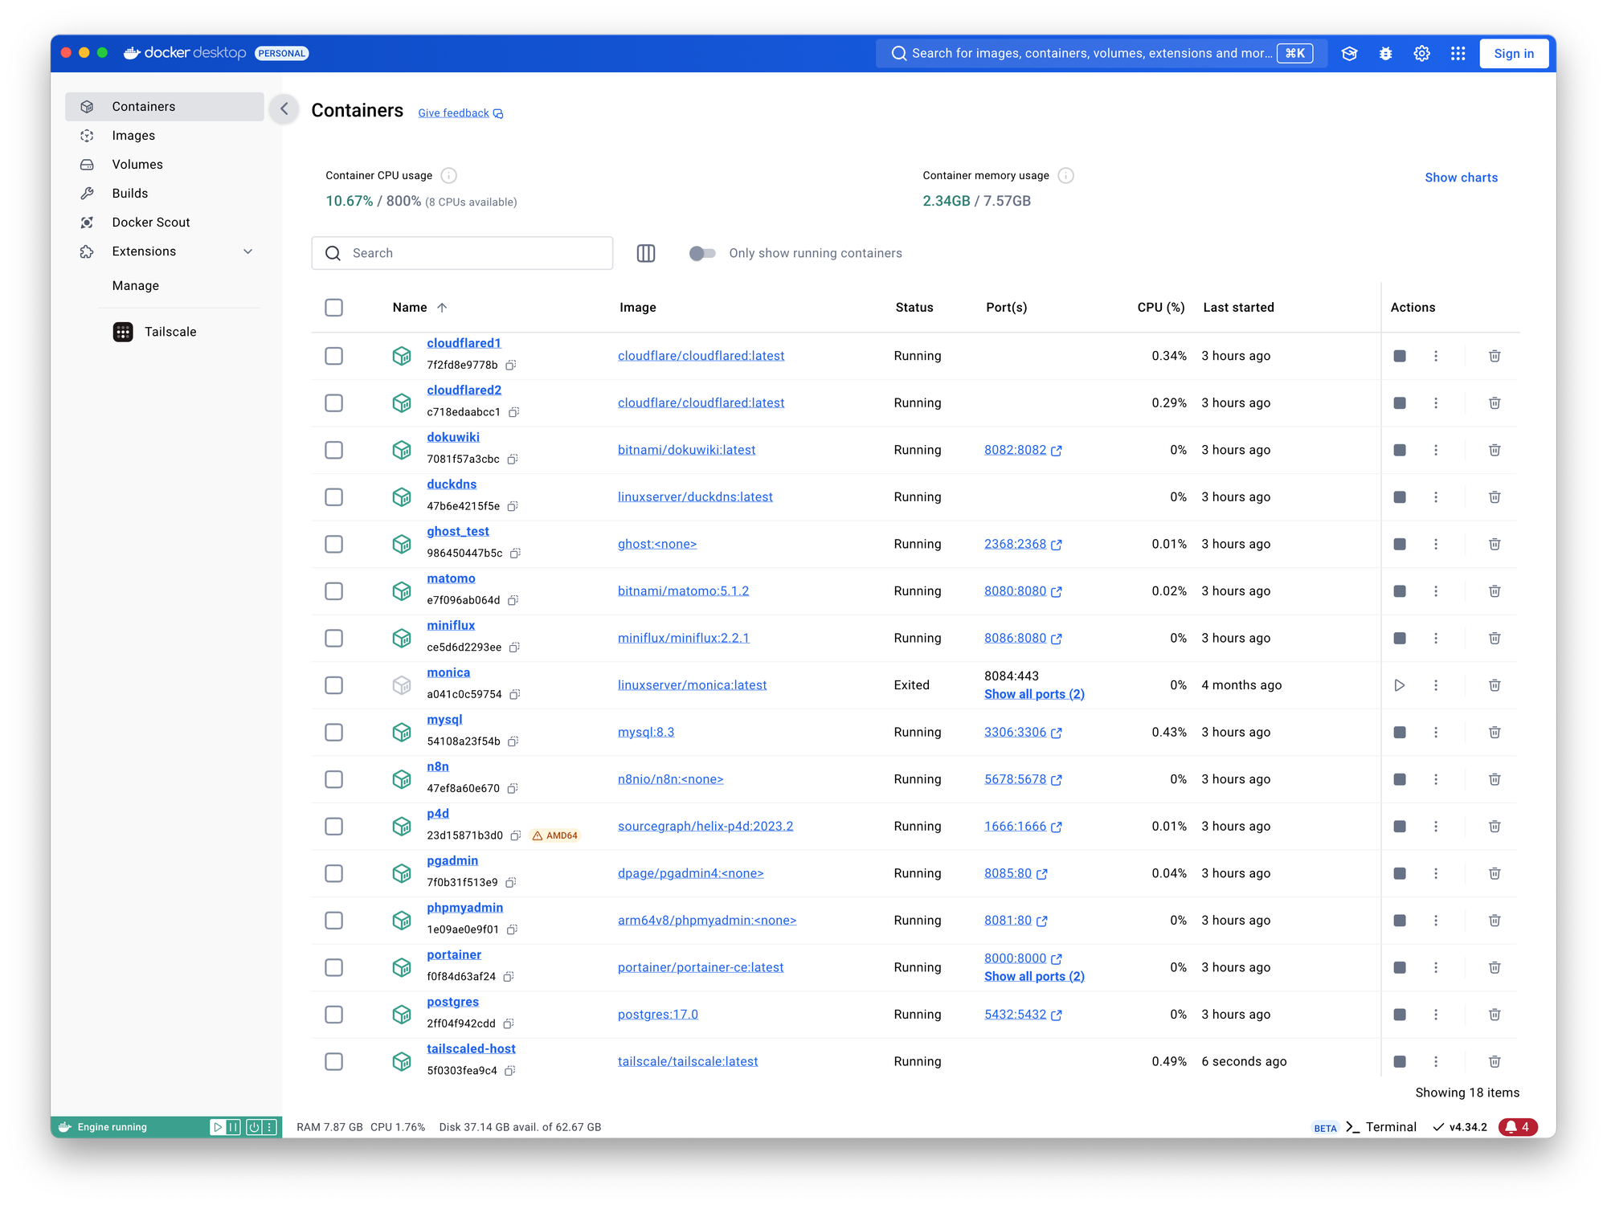
Task: Stop the cloudflared1 container
Action: [x=1400, y=356]
